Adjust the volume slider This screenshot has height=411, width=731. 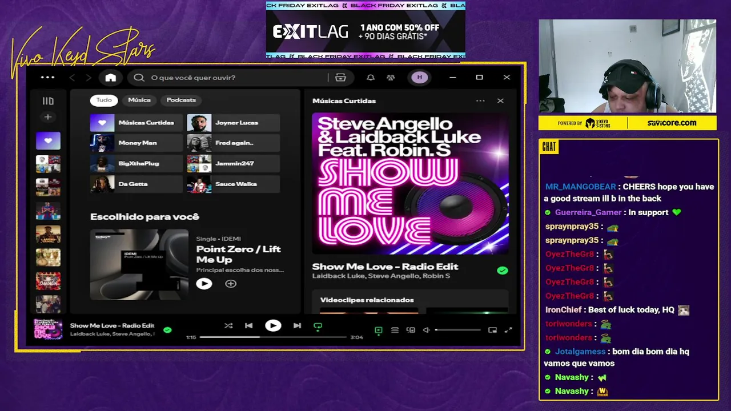tap(457, 330)
